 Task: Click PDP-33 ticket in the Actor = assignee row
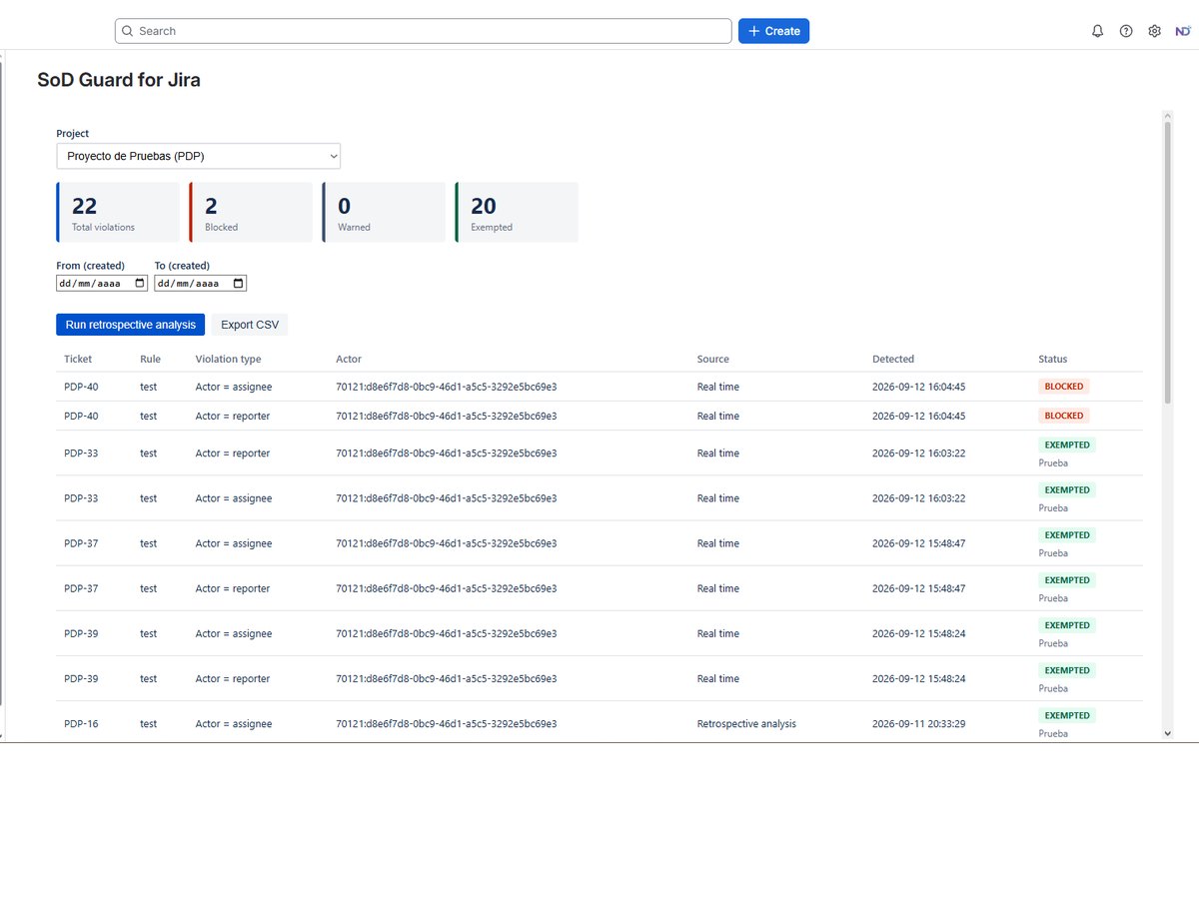[x=81, y=498]
